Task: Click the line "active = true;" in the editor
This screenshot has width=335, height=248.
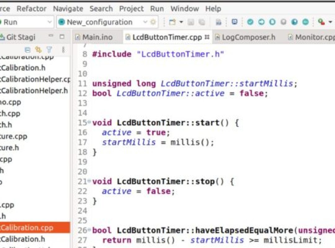Action: pyautogui.click(x=136, y=132)
